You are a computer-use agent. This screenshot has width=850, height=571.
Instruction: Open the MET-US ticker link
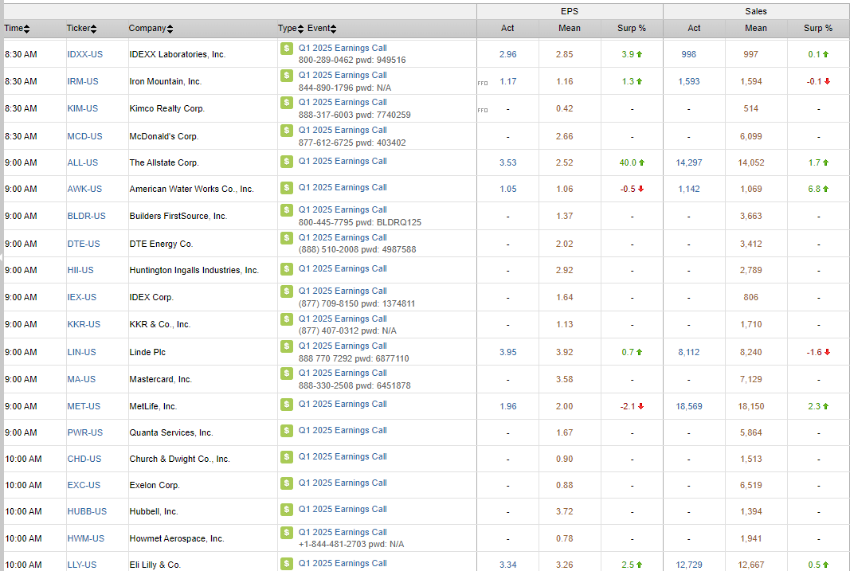[x=84, y=406]
